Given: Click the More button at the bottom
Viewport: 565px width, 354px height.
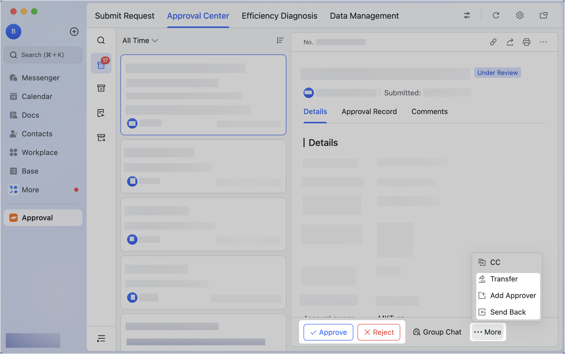Looking at the screenshot, I should [x=488, y=332].
